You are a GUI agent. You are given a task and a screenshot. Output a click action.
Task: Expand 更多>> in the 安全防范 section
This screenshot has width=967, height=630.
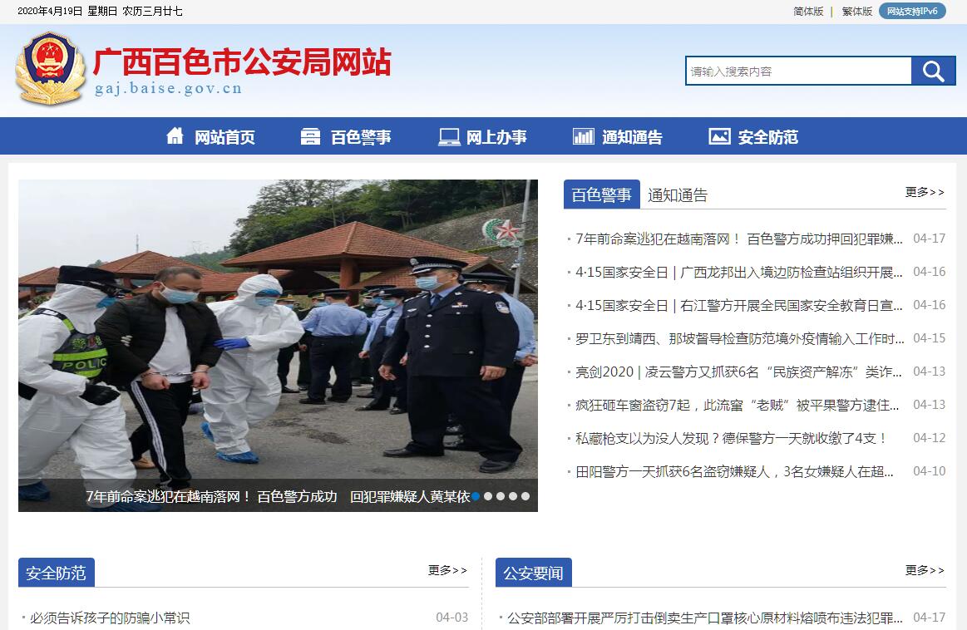click(x=447, y=570)
